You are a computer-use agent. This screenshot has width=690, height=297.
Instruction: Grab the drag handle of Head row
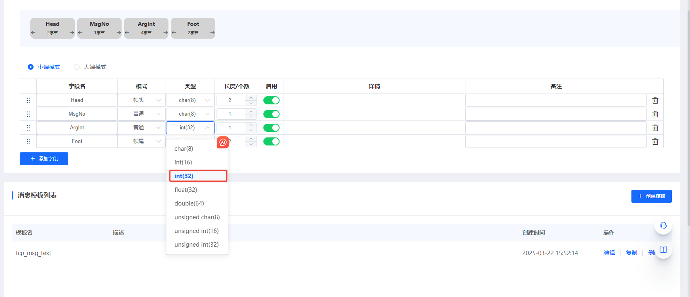click(x=28, y=100)
